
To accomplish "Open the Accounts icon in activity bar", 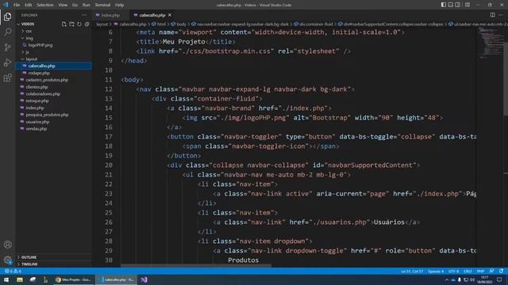I will (7, 245).
